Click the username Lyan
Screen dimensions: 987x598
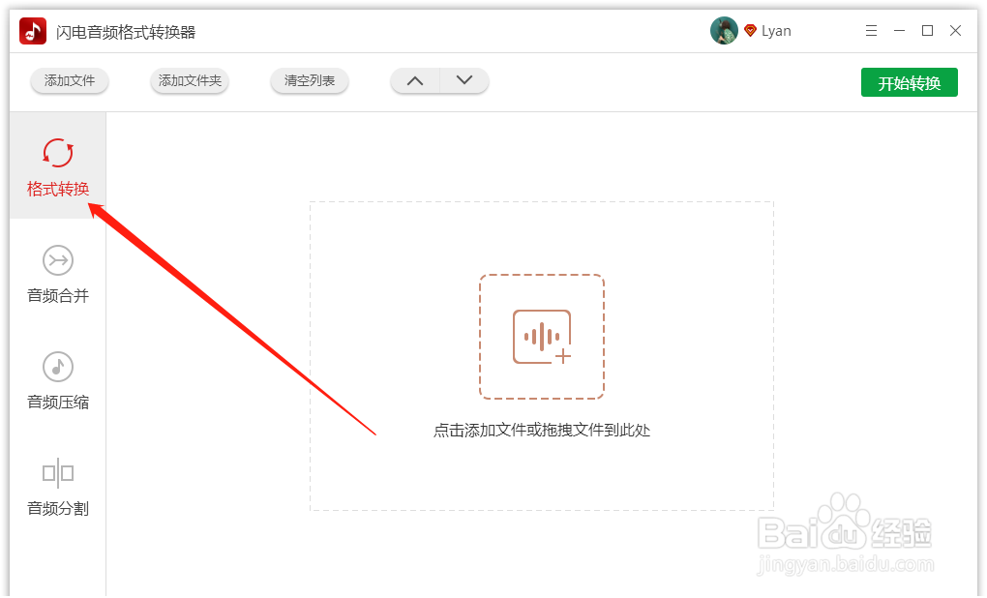776,31
